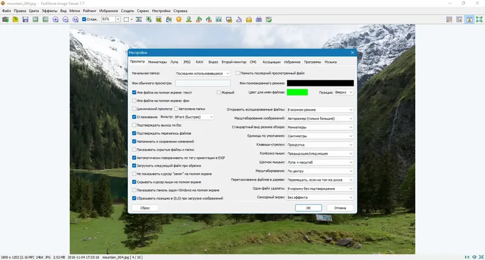The image size is (485, 260).
Task: Click the settings icon with green checkmark
Action: 269,19
